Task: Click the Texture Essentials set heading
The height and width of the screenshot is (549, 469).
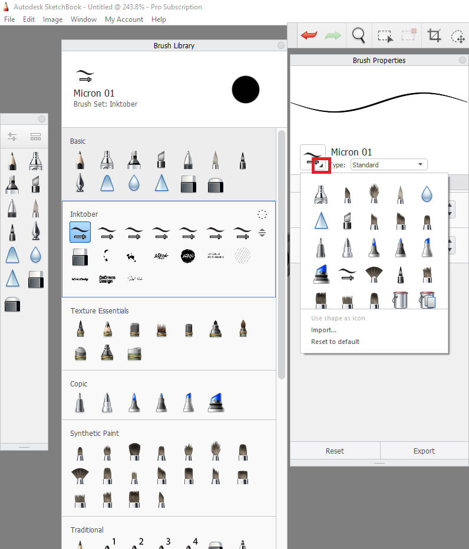Action: (100, 311)
